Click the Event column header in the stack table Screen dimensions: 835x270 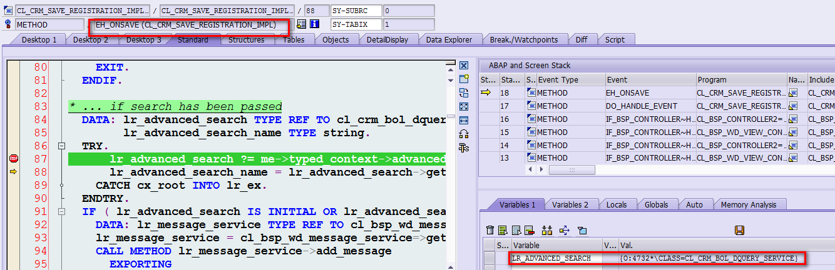click(x=650, y=80)
